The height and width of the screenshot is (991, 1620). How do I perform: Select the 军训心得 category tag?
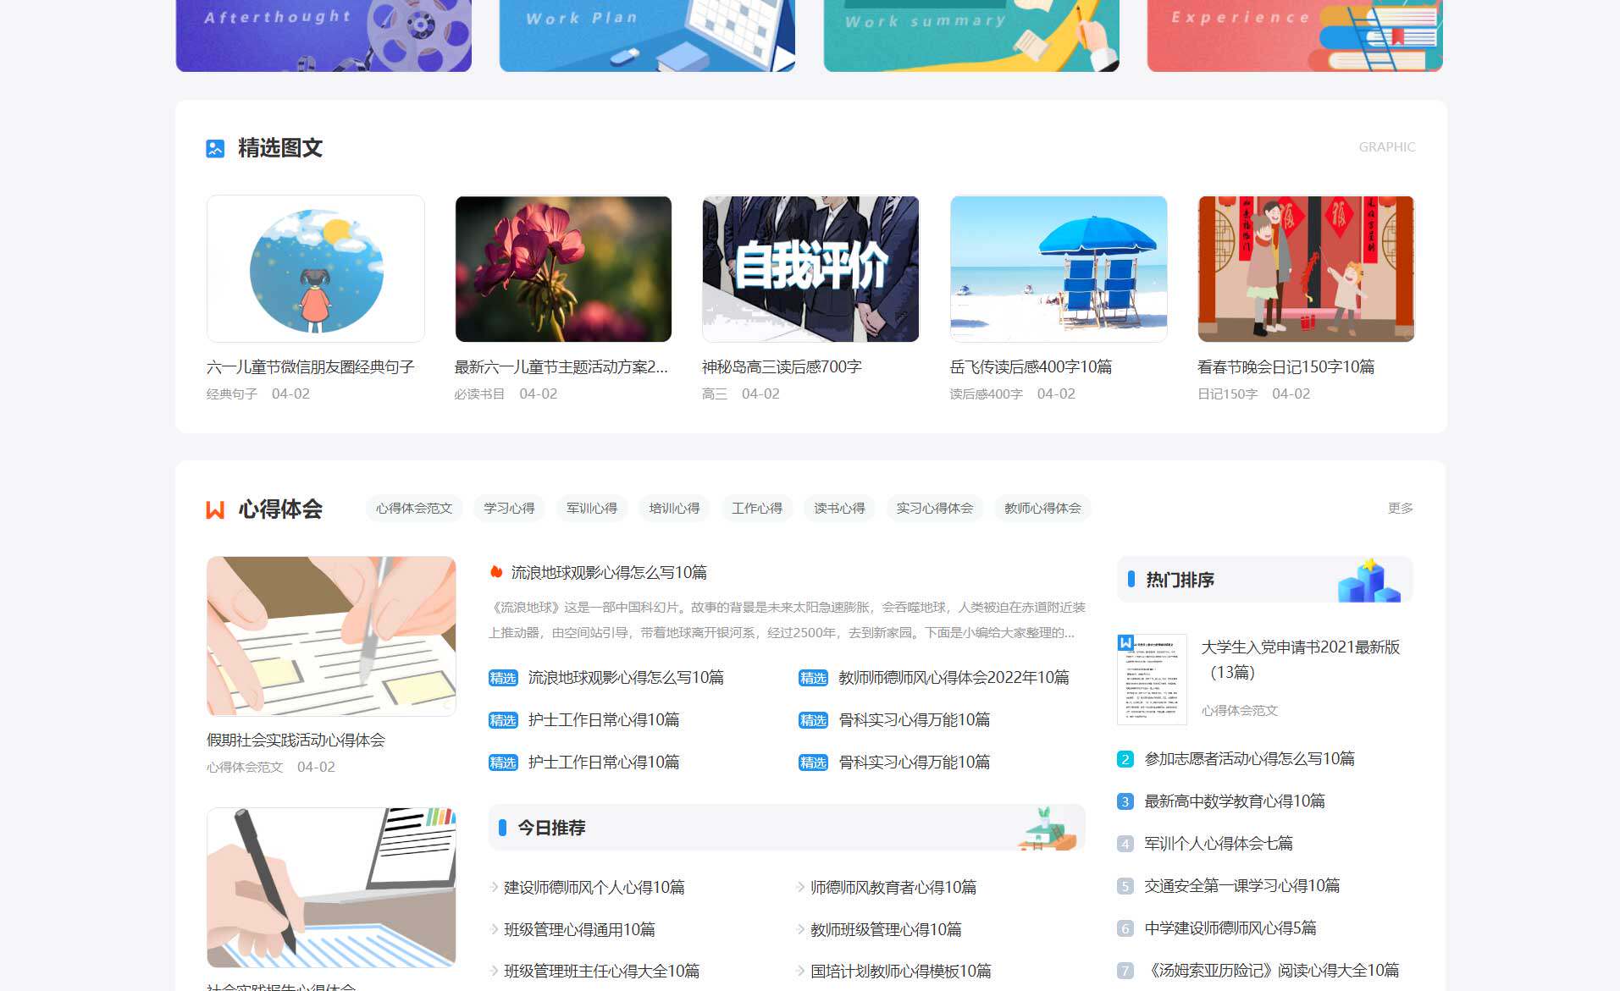590,508
